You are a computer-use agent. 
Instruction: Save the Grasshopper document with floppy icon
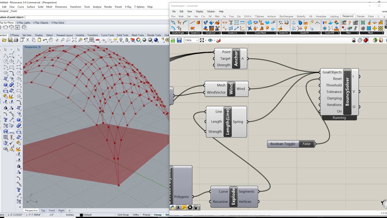pos(179,40)
